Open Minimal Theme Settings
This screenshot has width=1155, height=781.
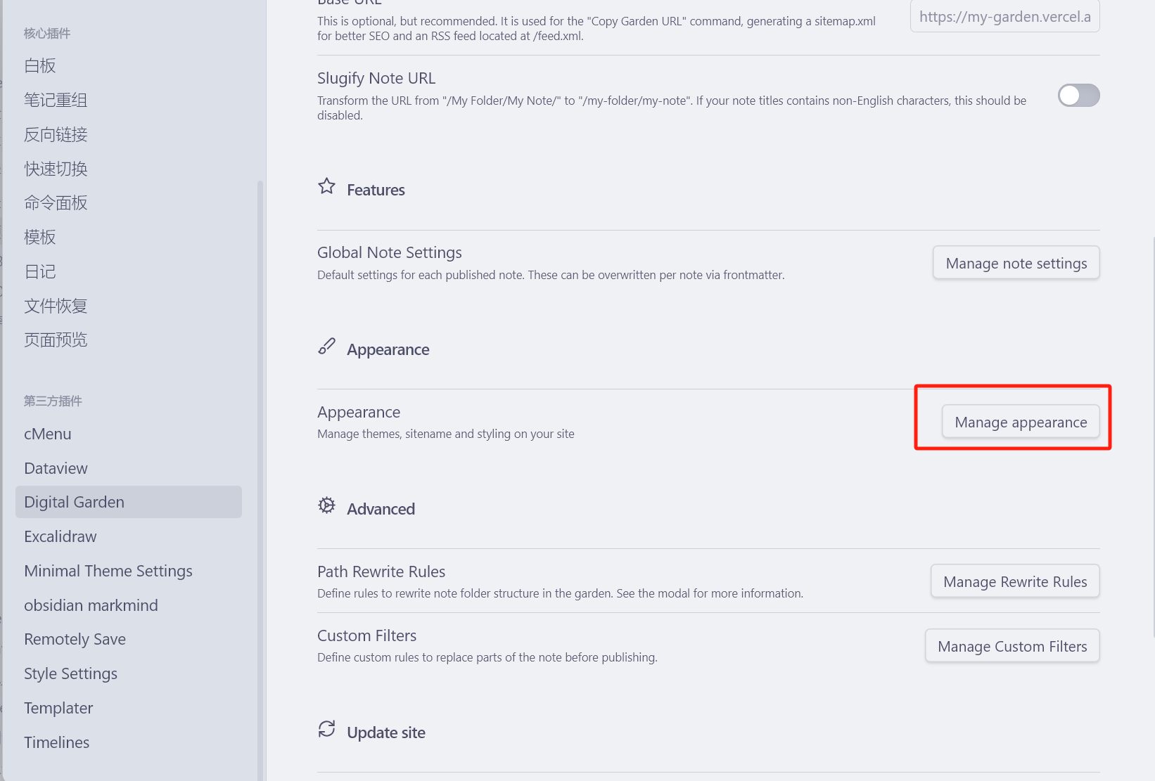108,571
